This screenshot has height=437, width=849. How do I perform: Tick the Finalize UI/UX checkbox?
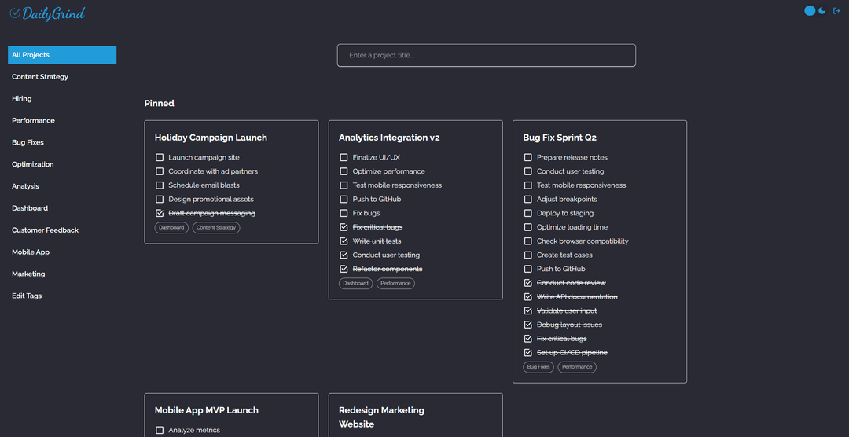click(344, 158)
